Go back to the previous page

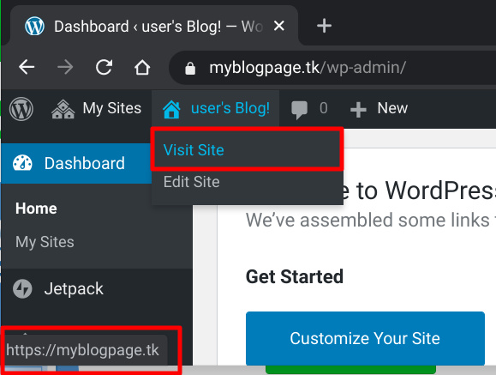point(27,67)
